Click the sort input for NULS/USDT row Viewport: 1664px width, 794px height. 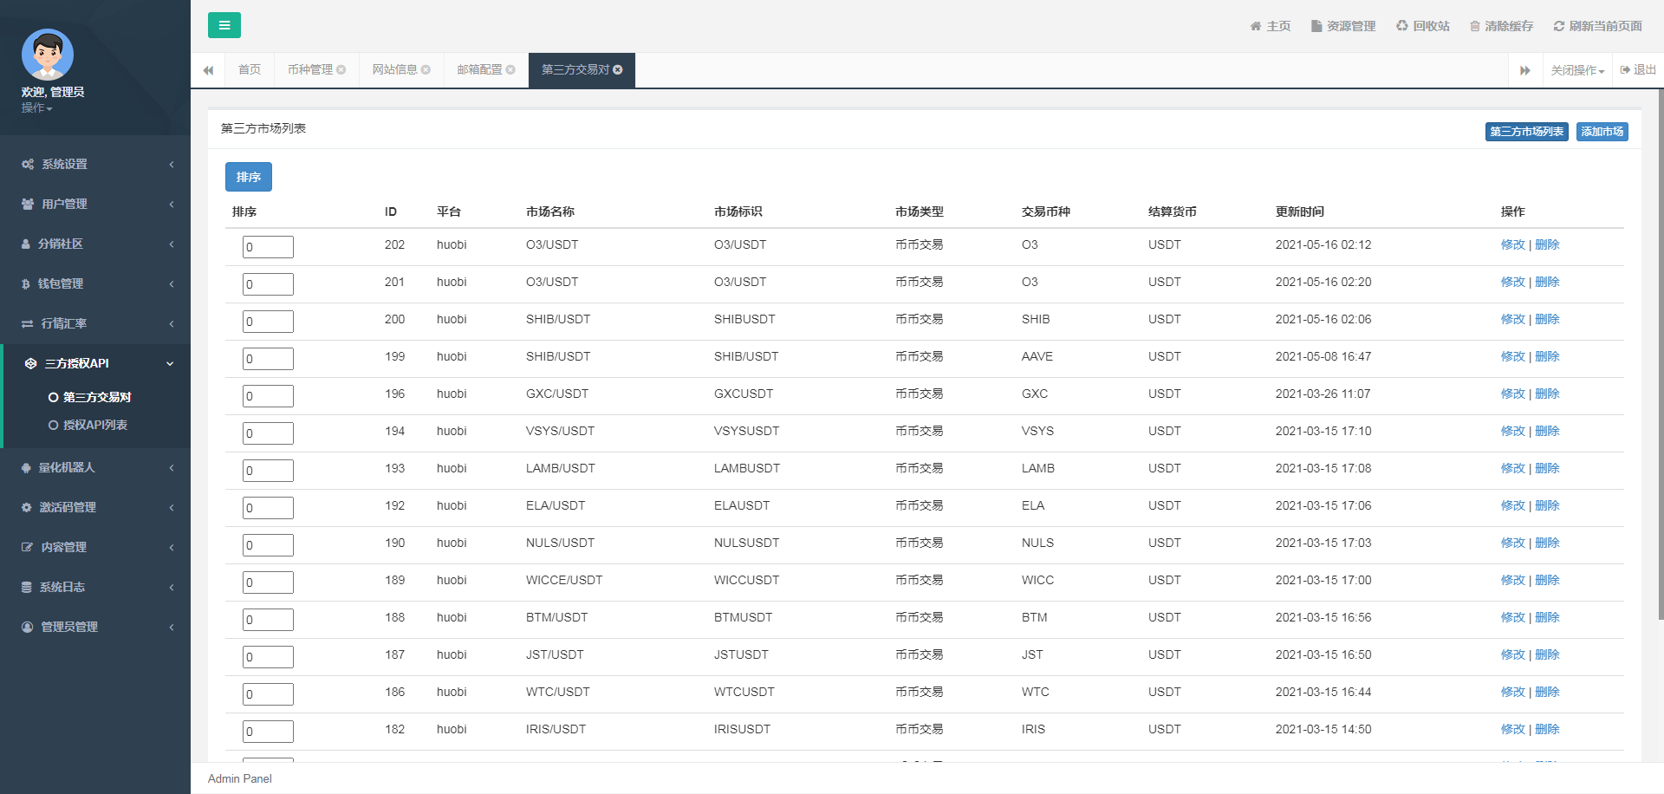coord(268,545)
